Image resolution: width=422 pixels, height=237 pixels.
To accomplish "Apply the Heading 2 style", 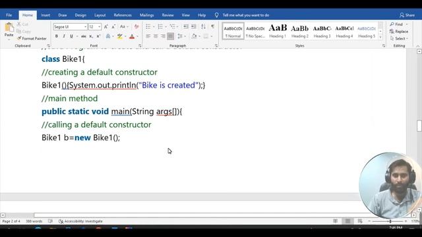I will 300,31.
